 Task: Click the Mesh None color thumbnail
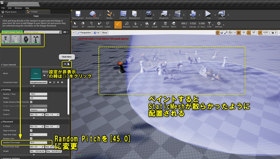(x=36, y=73)
